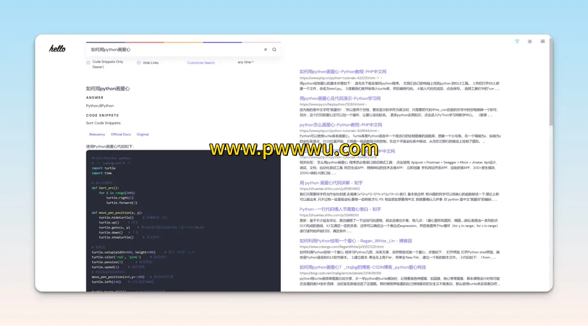Sort code snippets by Official Docs
588x326 pixels.
[x=121, y=134]
